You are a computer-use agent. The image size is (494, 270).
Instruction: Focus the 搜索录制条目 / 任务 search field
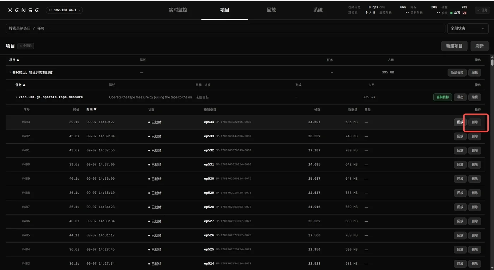pyautogui.click(x=225, y=28)
